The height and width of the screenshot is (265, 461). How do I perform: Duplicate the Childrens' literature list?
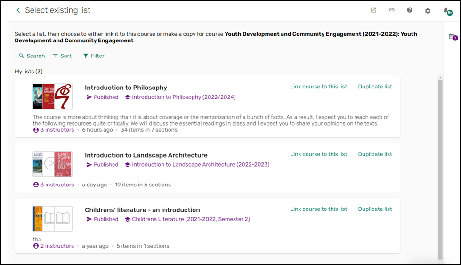pos(375,209)
